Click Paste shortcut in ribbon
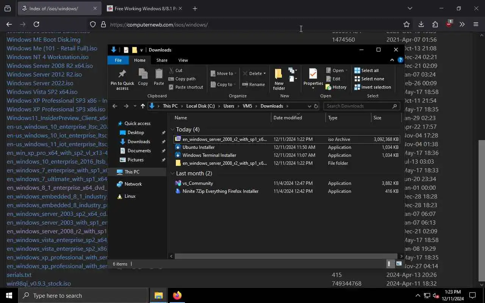The height and width of the screenshot is (303, 485). (186, 87)
